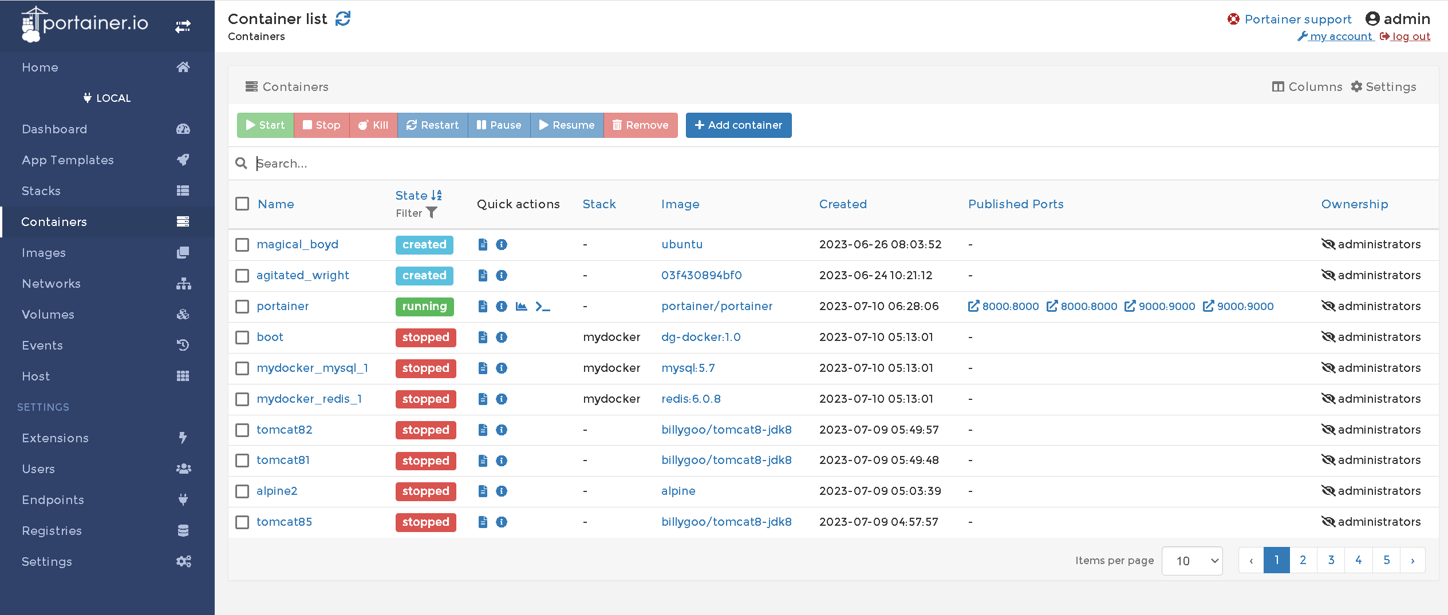Click the Home house icon in sidebar
1448x615 pixels.
coord(183,67)
